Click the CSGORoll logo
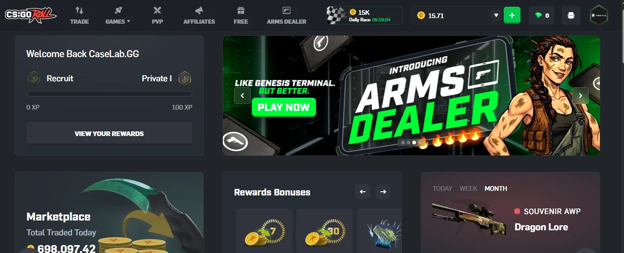This screenshot has width=624, height=253. click(x=31, y=15)
